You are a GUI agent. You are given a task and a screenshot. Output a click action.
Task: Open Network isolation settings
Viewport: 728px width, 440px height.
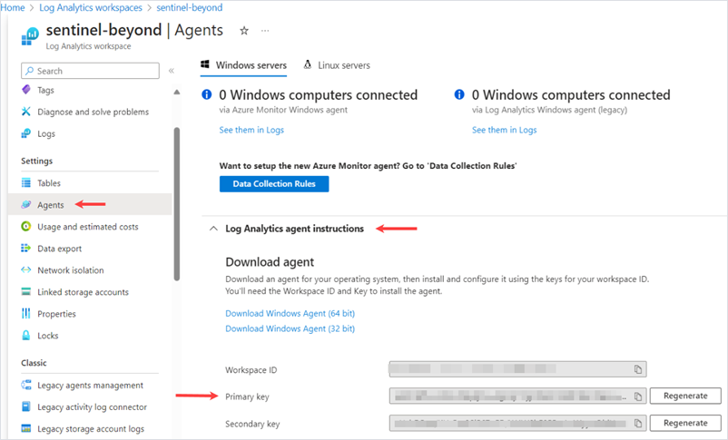tap(70, 270)
